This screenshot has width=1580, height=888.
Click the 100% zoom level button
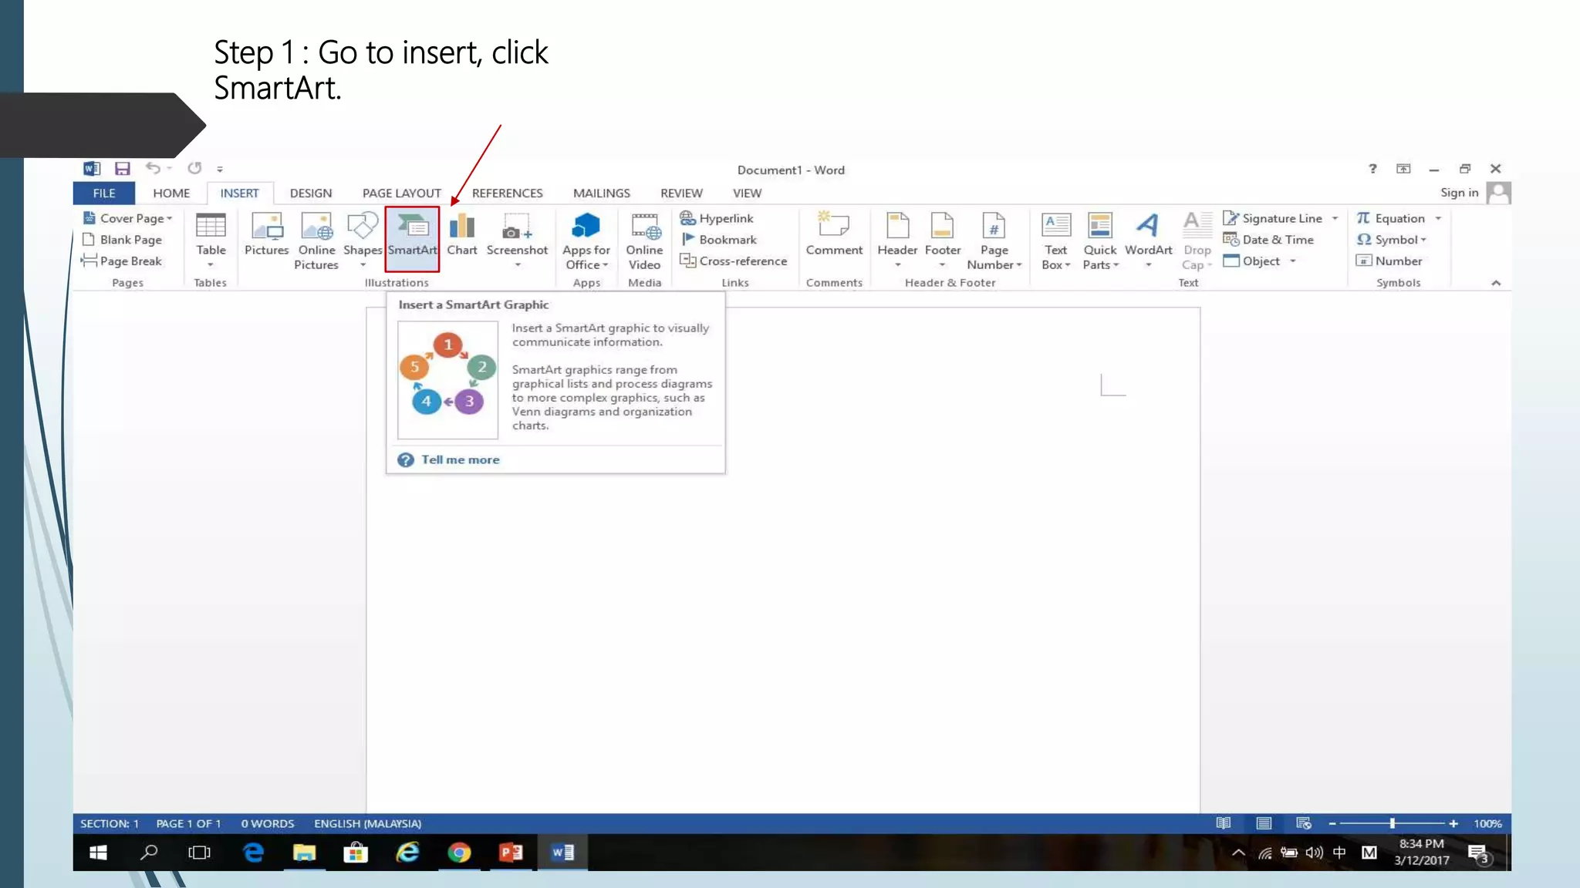1487,824
